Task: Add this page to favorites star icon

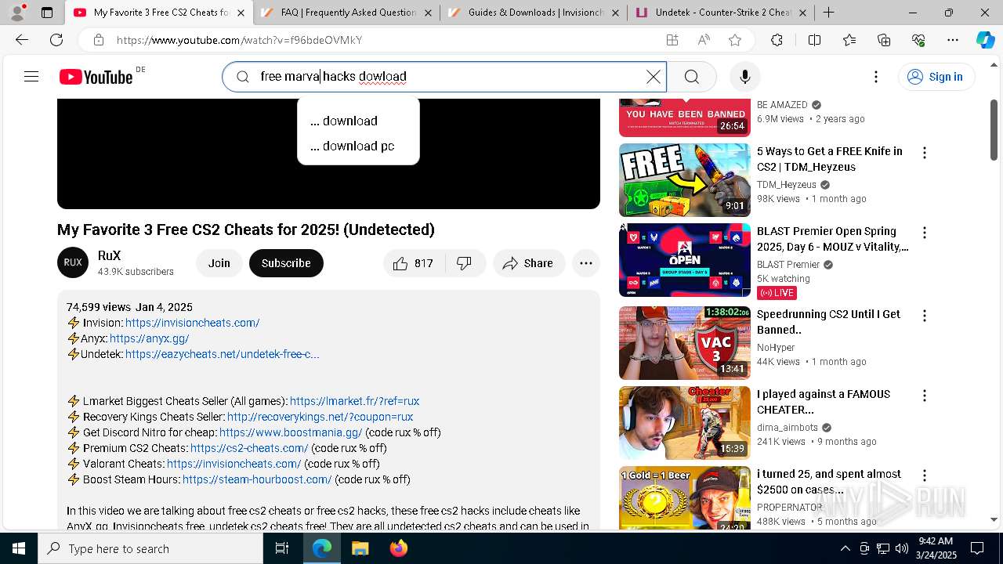Action: [x=734, y=40]
